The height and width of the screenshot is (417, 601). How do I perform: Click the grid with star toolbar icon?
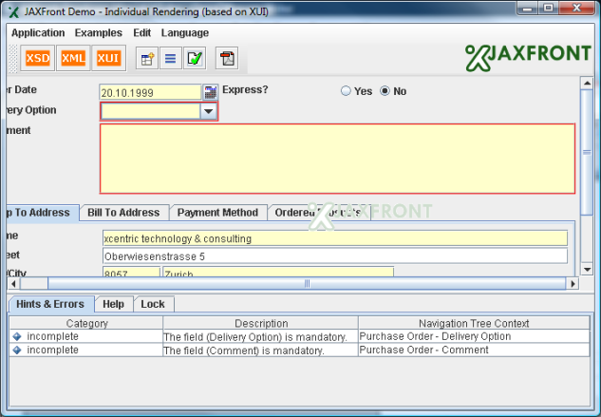(147, 59)
